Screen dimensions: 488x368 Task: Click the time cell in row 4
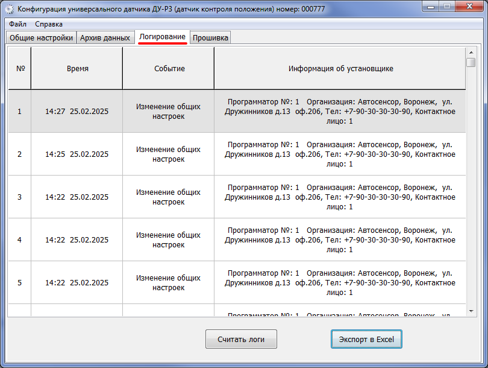click(77, 240)
